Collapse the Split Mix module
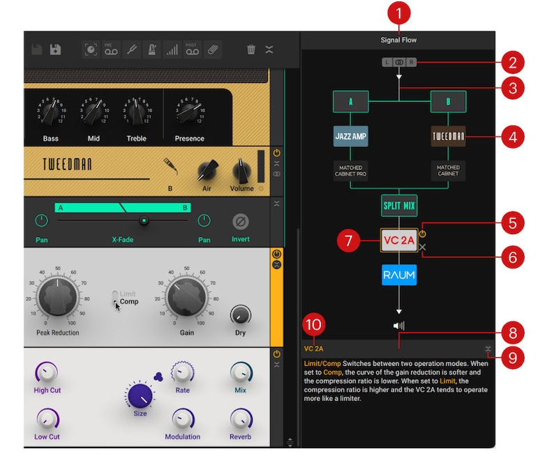The image size is (554, 456). point(276,204)
